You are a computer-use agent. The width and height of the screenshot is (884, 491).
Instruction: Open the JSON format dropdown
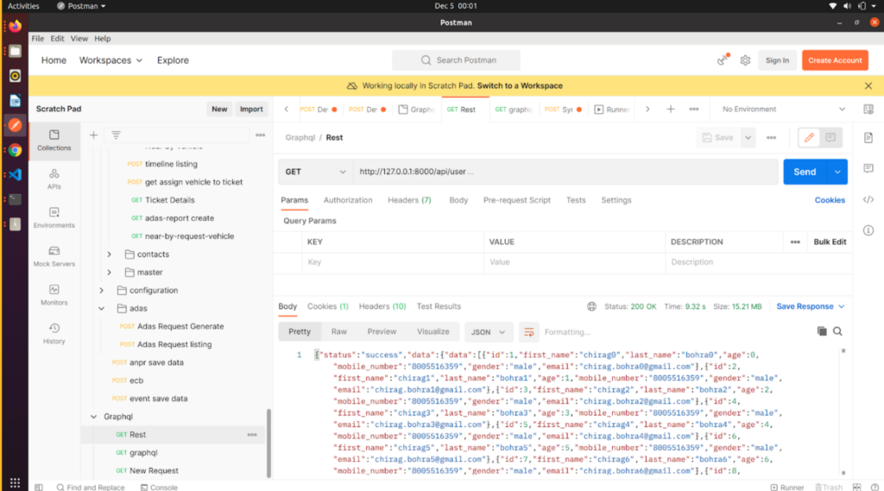(x=489, y=332)
